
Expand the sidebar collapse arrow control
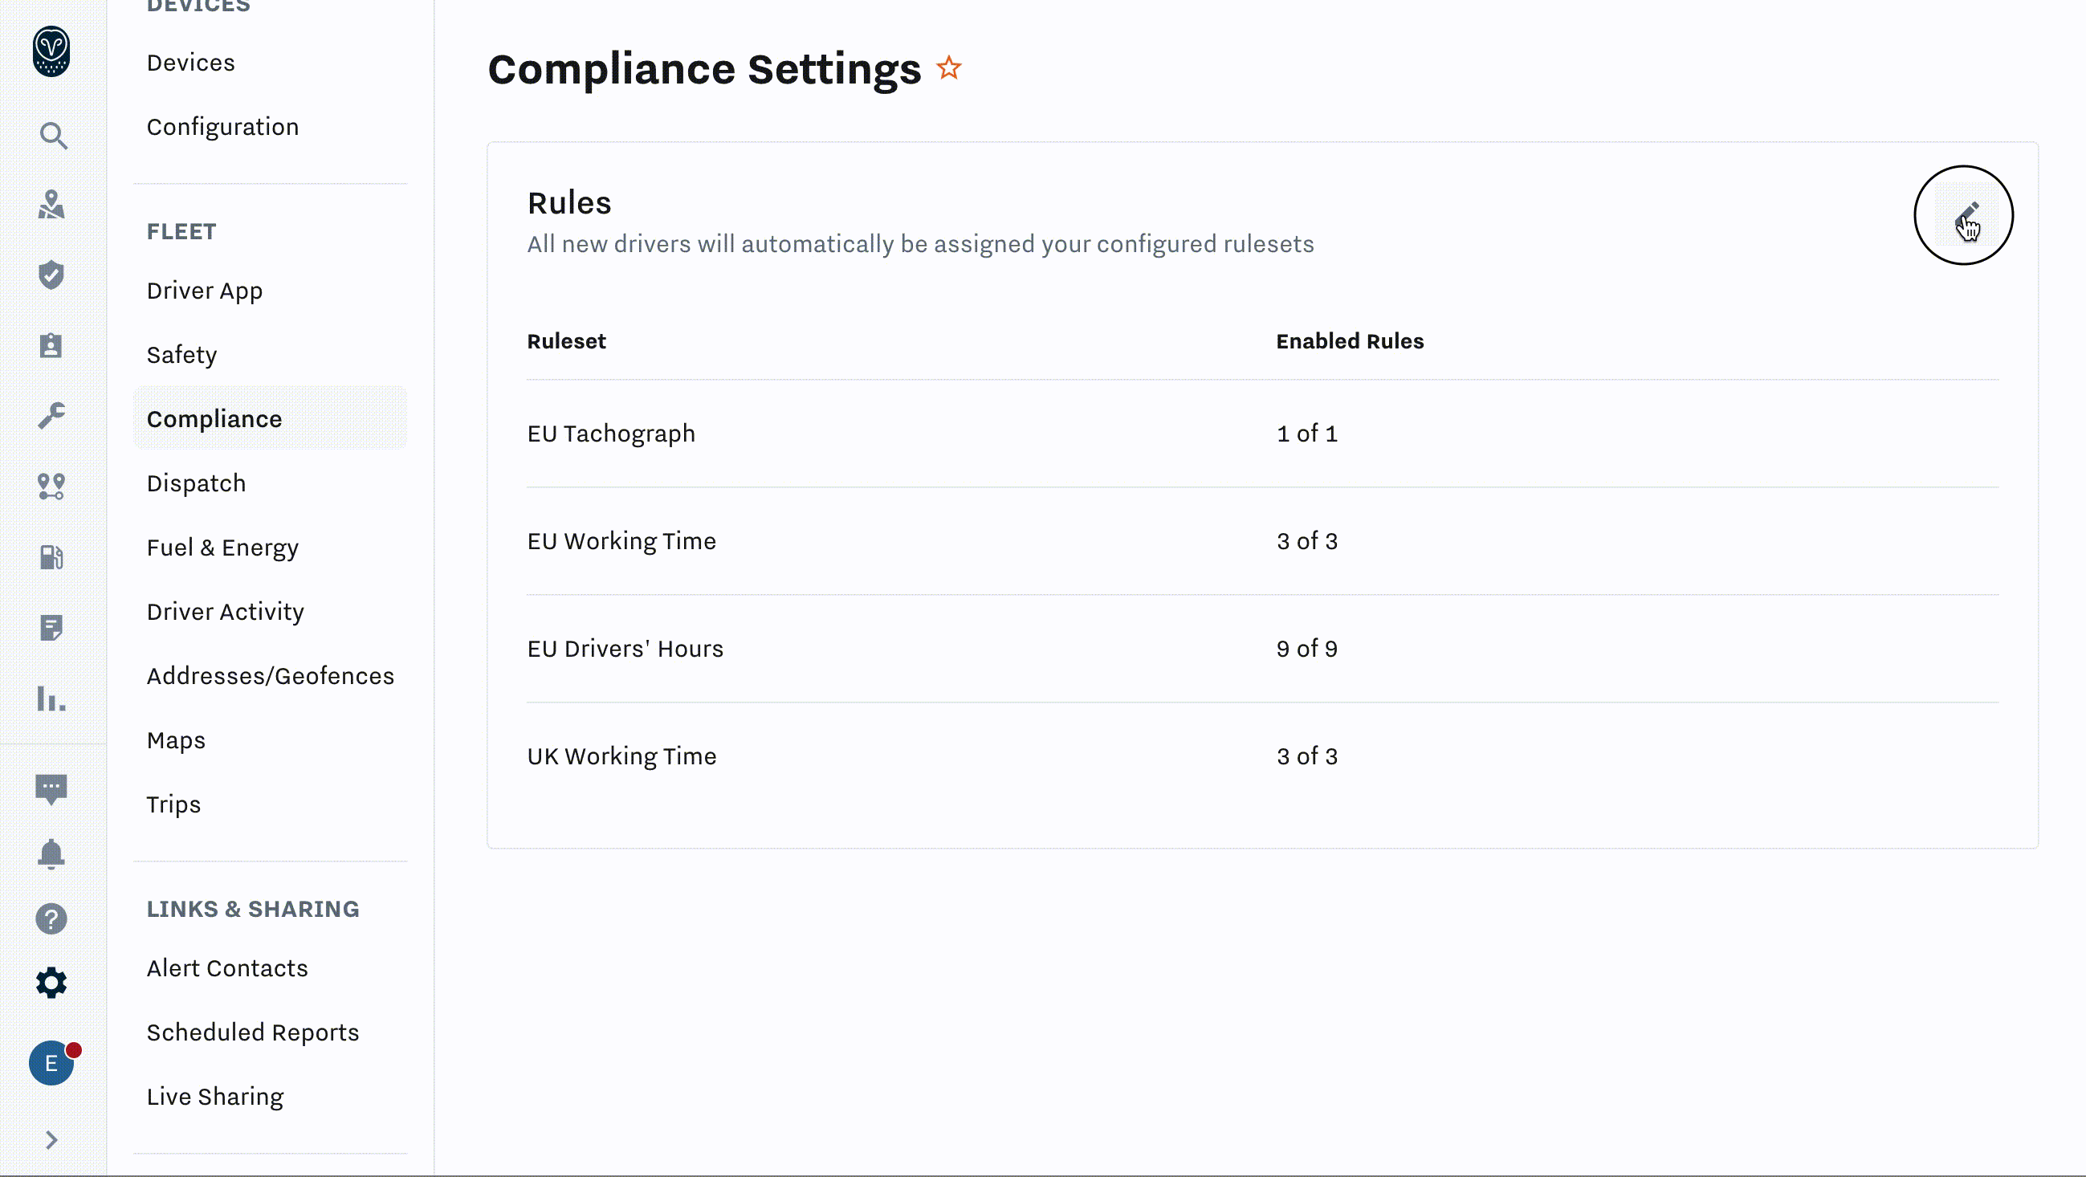51,1140
